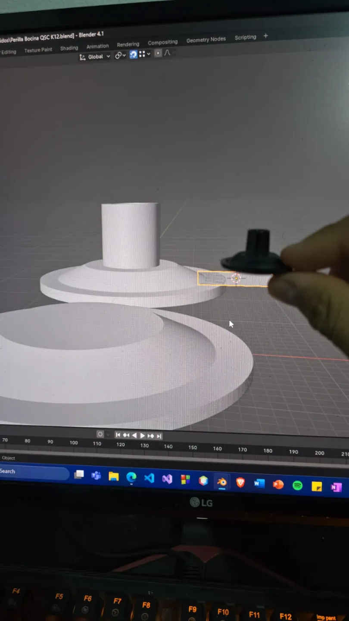The width and height of the screenshot is (349, 621).
Task: Jump to the start frame in timeline
Action: click(x=118, y=435)
